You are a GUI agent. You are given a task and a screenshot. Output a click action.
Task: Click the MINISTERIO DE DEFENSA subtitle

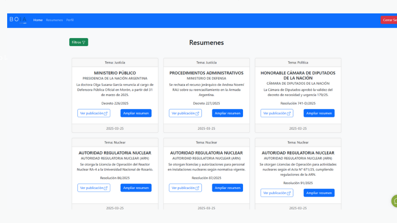206,78
